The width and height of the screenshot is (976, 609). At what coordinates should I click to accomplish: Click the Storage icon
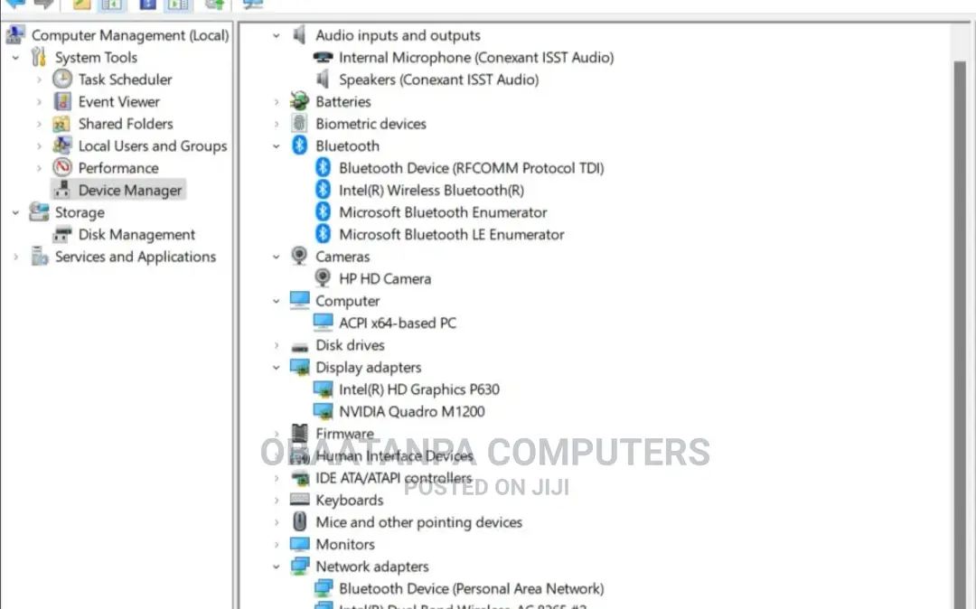coord(39,212)
